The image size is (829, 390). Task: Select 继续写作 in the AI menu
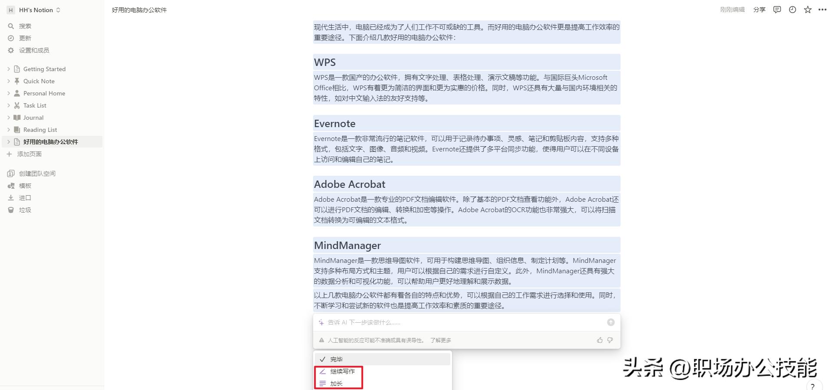(x=383, y=371)
